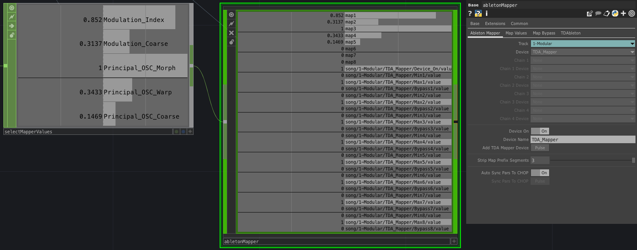Open the Extensions parameter page
The width and height of the screenshot is (637, 250).
495,23
